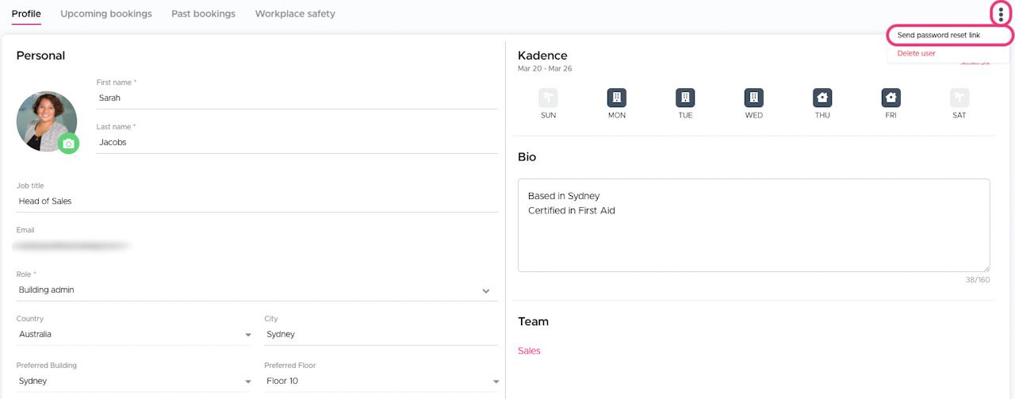The height and width of the screenshot is (399, 1015).
Task: Select Thursday's work-from-home icon
Action: coord(822,98)
